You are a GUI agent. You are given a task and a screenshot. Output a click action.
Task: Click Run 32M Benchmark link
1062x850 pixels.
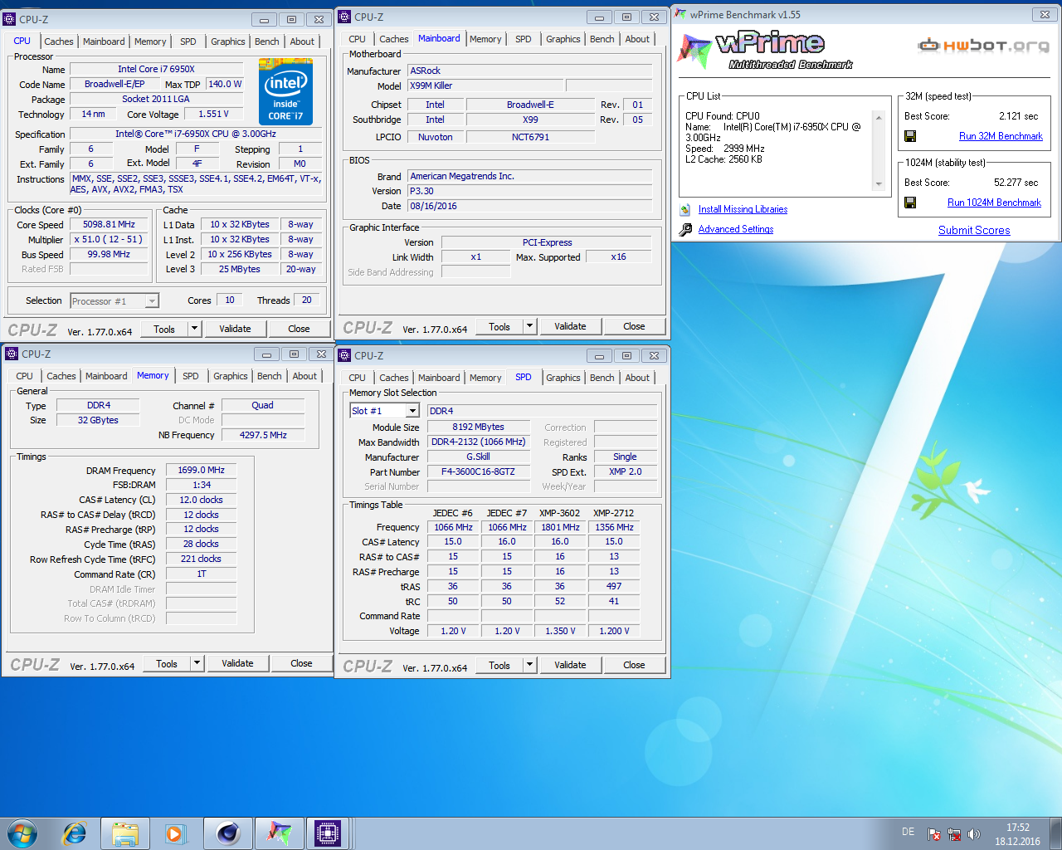[x=1001, y=136]
